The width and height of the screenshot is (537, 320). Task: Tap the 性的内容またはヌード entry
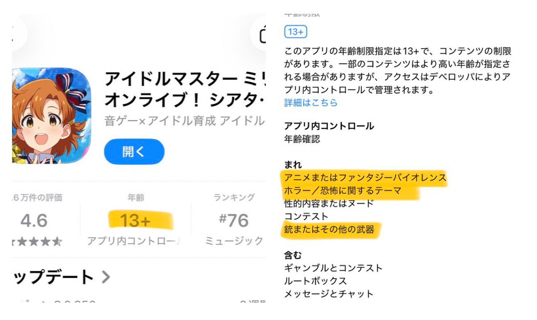click(329, 204)
